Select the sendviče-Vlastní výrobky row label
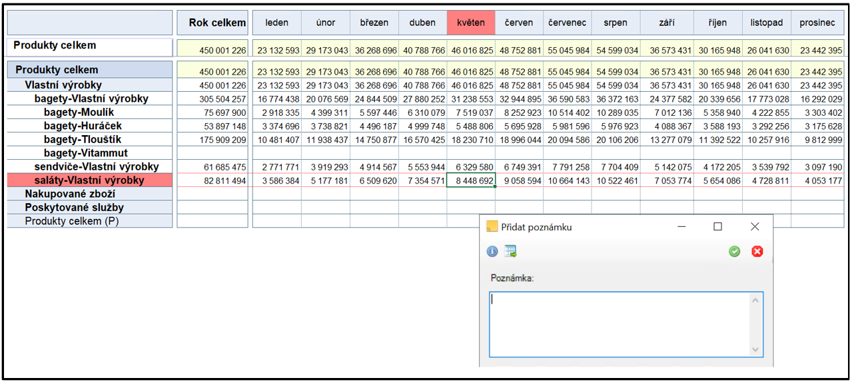 [90, 166]
